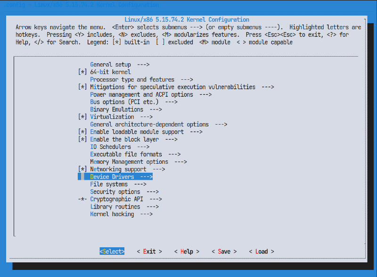This screenshot has width=377, height=277.
Task: Open the General setup submenu
Action: (119, 65)
